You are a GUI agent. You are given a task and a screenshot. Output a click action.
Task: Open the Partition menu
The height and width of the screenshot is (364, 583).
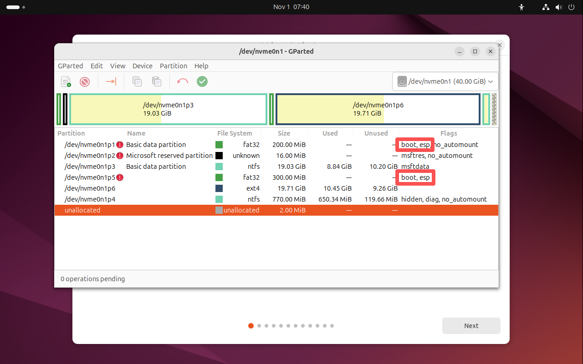(x=174, y=66)
